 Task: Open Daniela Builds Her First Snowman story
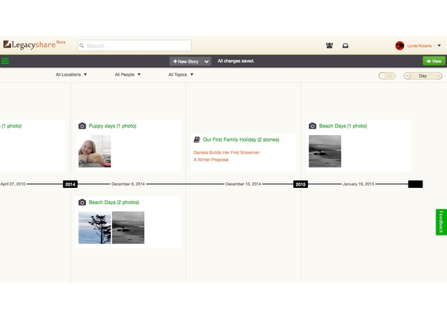point(226,153)
